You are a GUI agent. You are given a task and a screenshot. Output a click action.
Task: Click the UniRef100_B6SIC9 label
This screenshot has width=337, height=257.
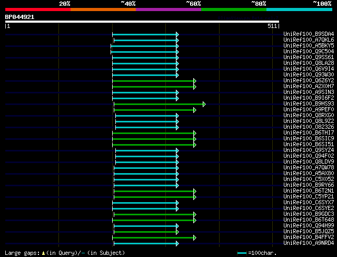point(309,139)
